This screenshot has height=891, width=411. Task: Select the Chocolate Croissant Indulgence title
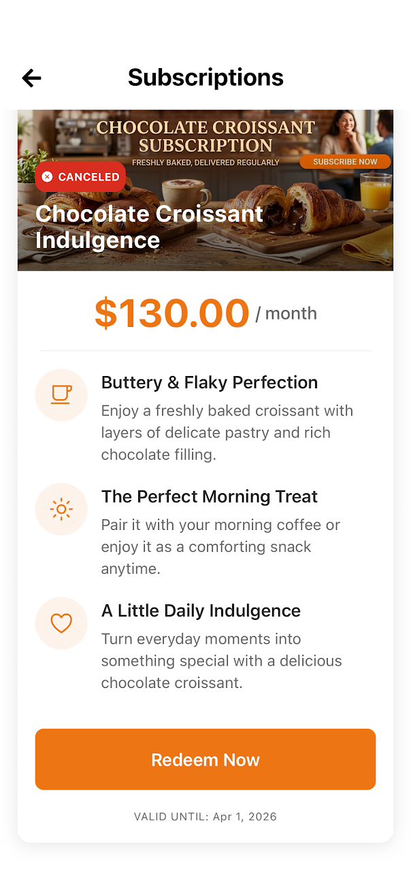point(149,227)
